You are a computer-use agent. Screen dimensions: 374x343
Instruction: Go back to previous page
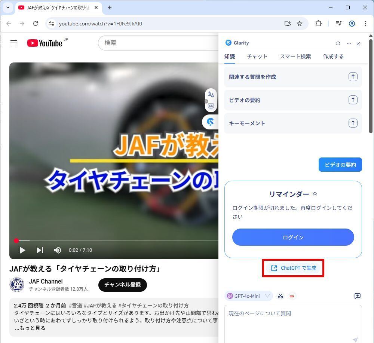click(x=9, y=24)
